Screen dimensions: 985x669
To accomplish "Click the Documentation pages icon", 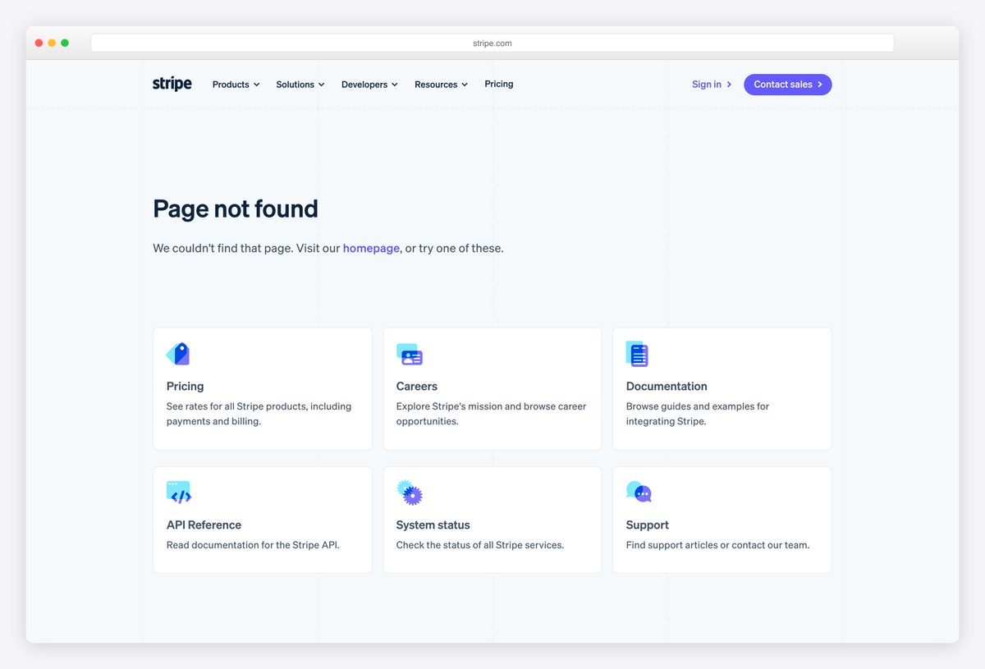I will click(637, 354).
